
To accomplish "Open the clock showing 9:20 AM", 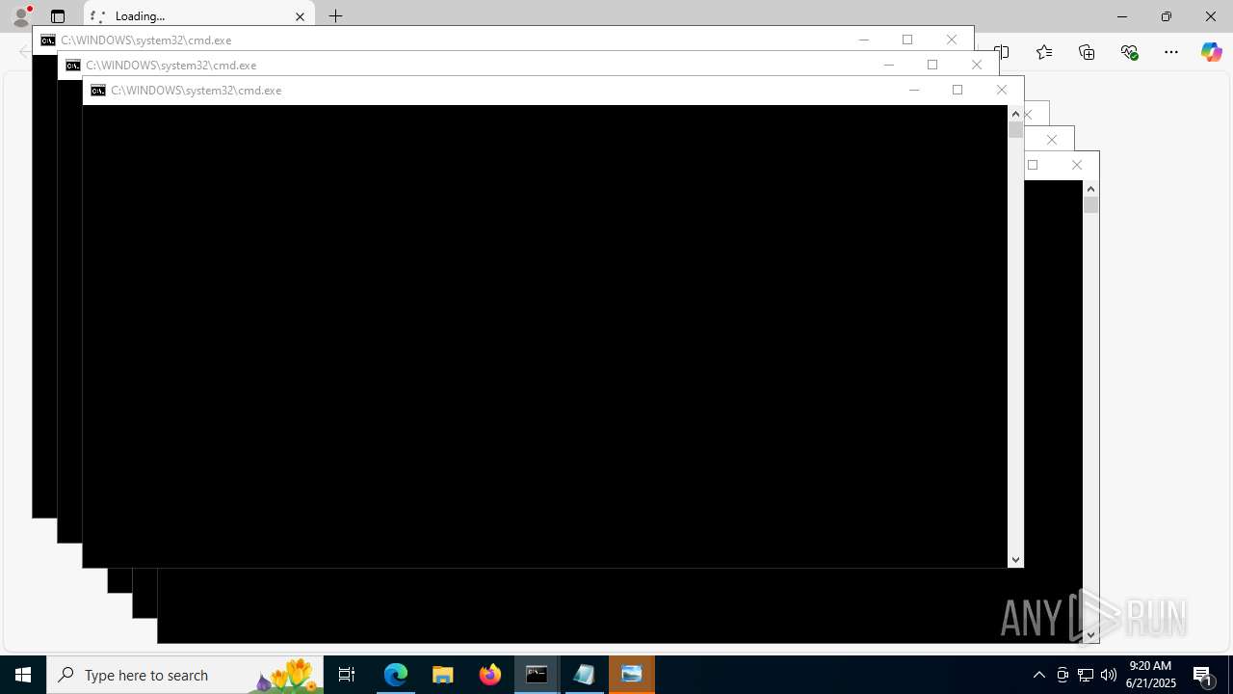I will [x=1151, y=675].
